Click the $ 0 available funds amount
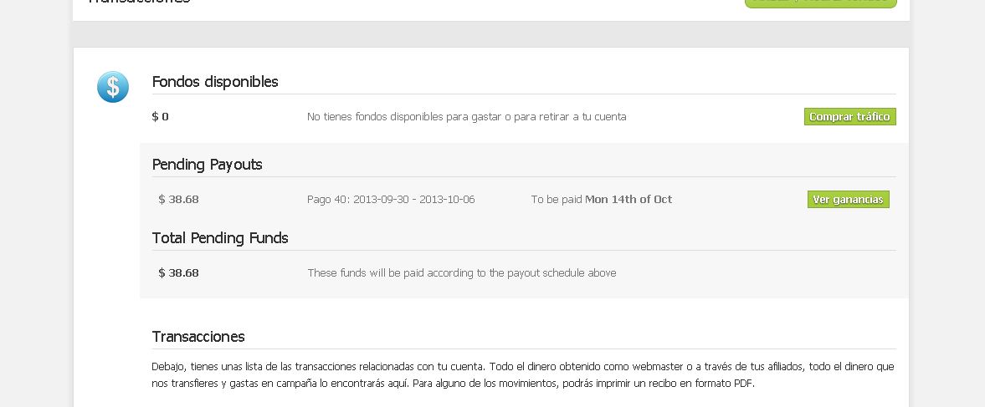 pos(160,117)
